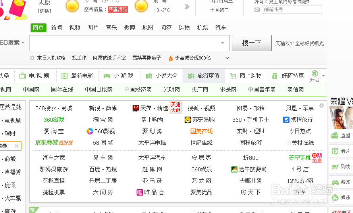Click the 看片 film sidebar icon
This screenshot has width=353, height=213.
click(x=335, y=151)
